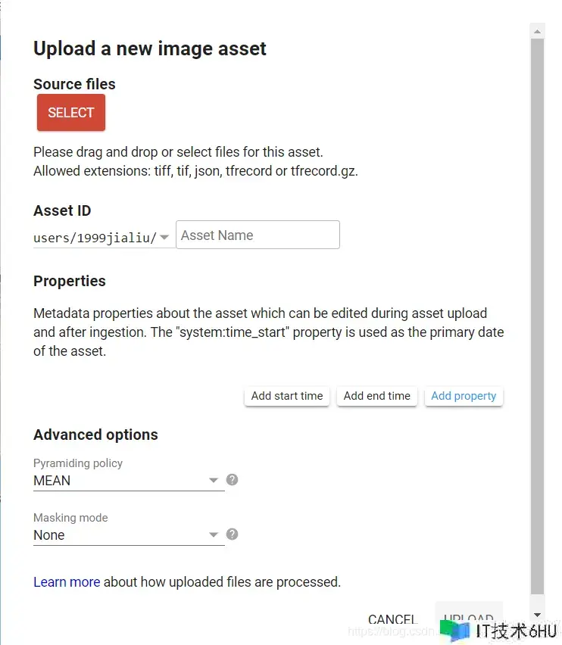
Task: Click the arrow of Masking mode dropdown
Action: click(214, 535)
